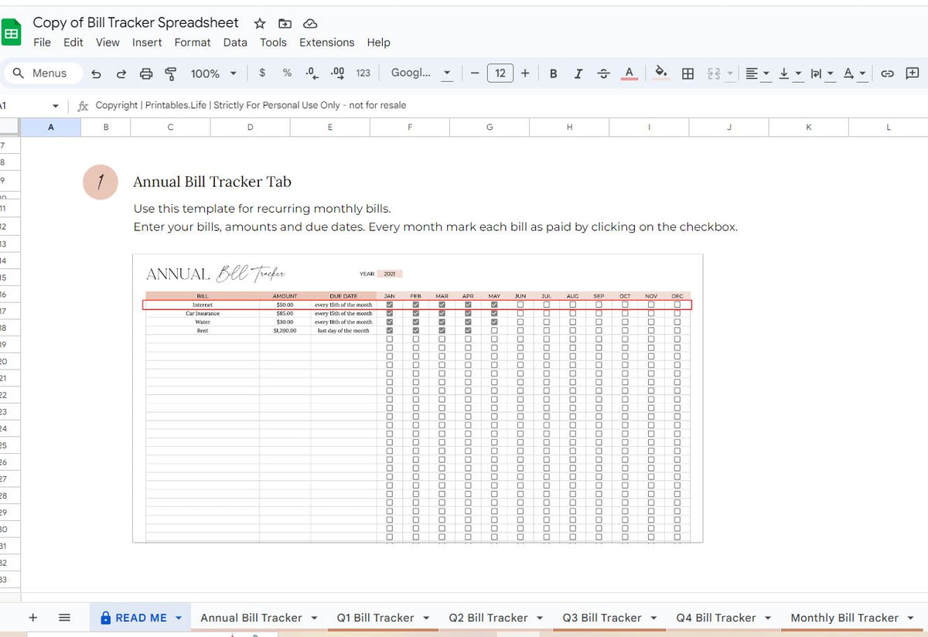
Task: Click the fx formula icon
Action: click(x=84, y=106)
